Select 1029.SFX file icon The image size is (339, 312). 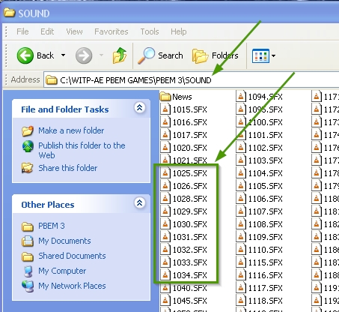tap(165, 211)
